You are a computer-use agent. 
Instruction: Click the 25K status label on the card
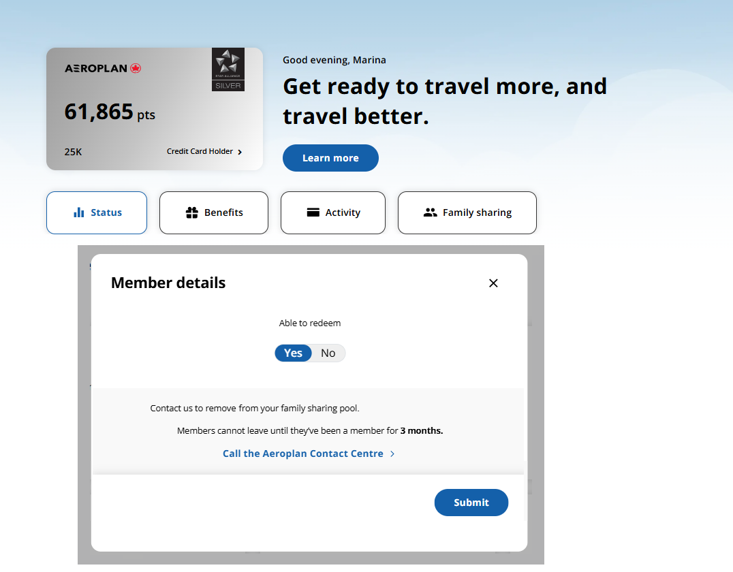[x=73, y=152]
